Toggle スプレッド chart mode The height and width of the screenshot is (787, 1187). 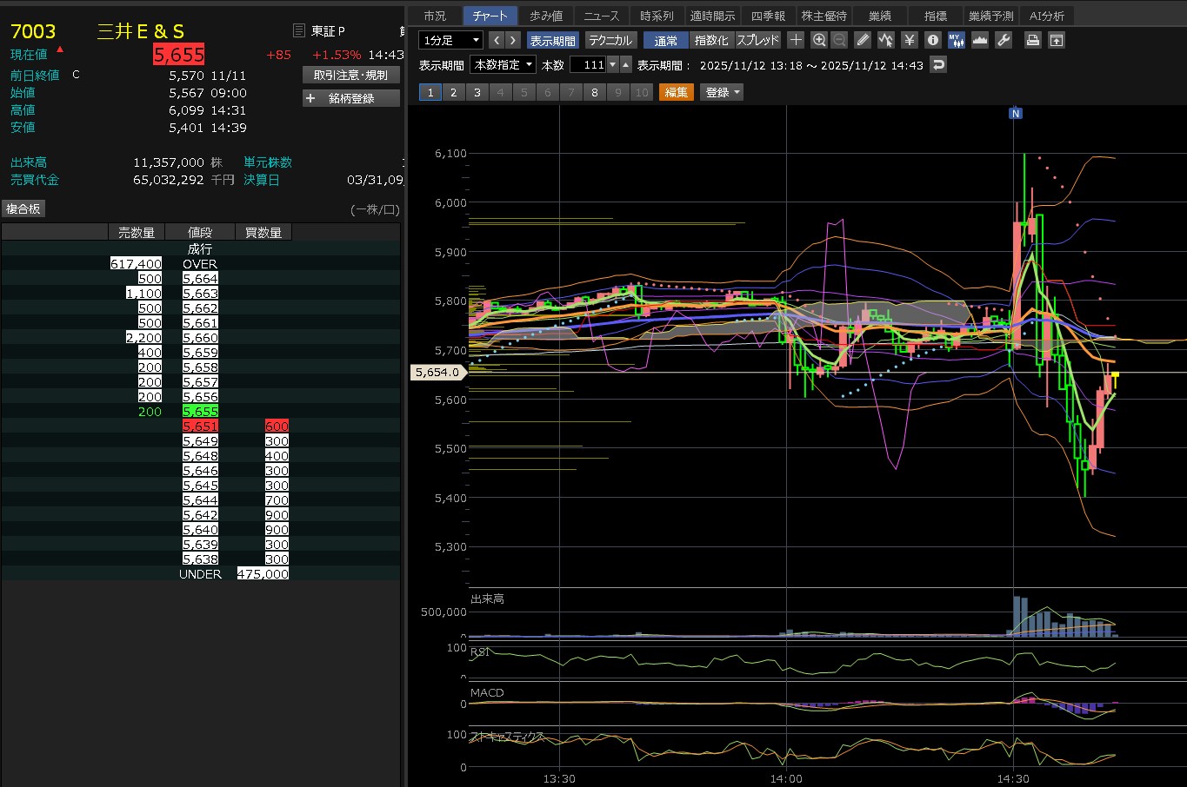[x=757, y=41]
